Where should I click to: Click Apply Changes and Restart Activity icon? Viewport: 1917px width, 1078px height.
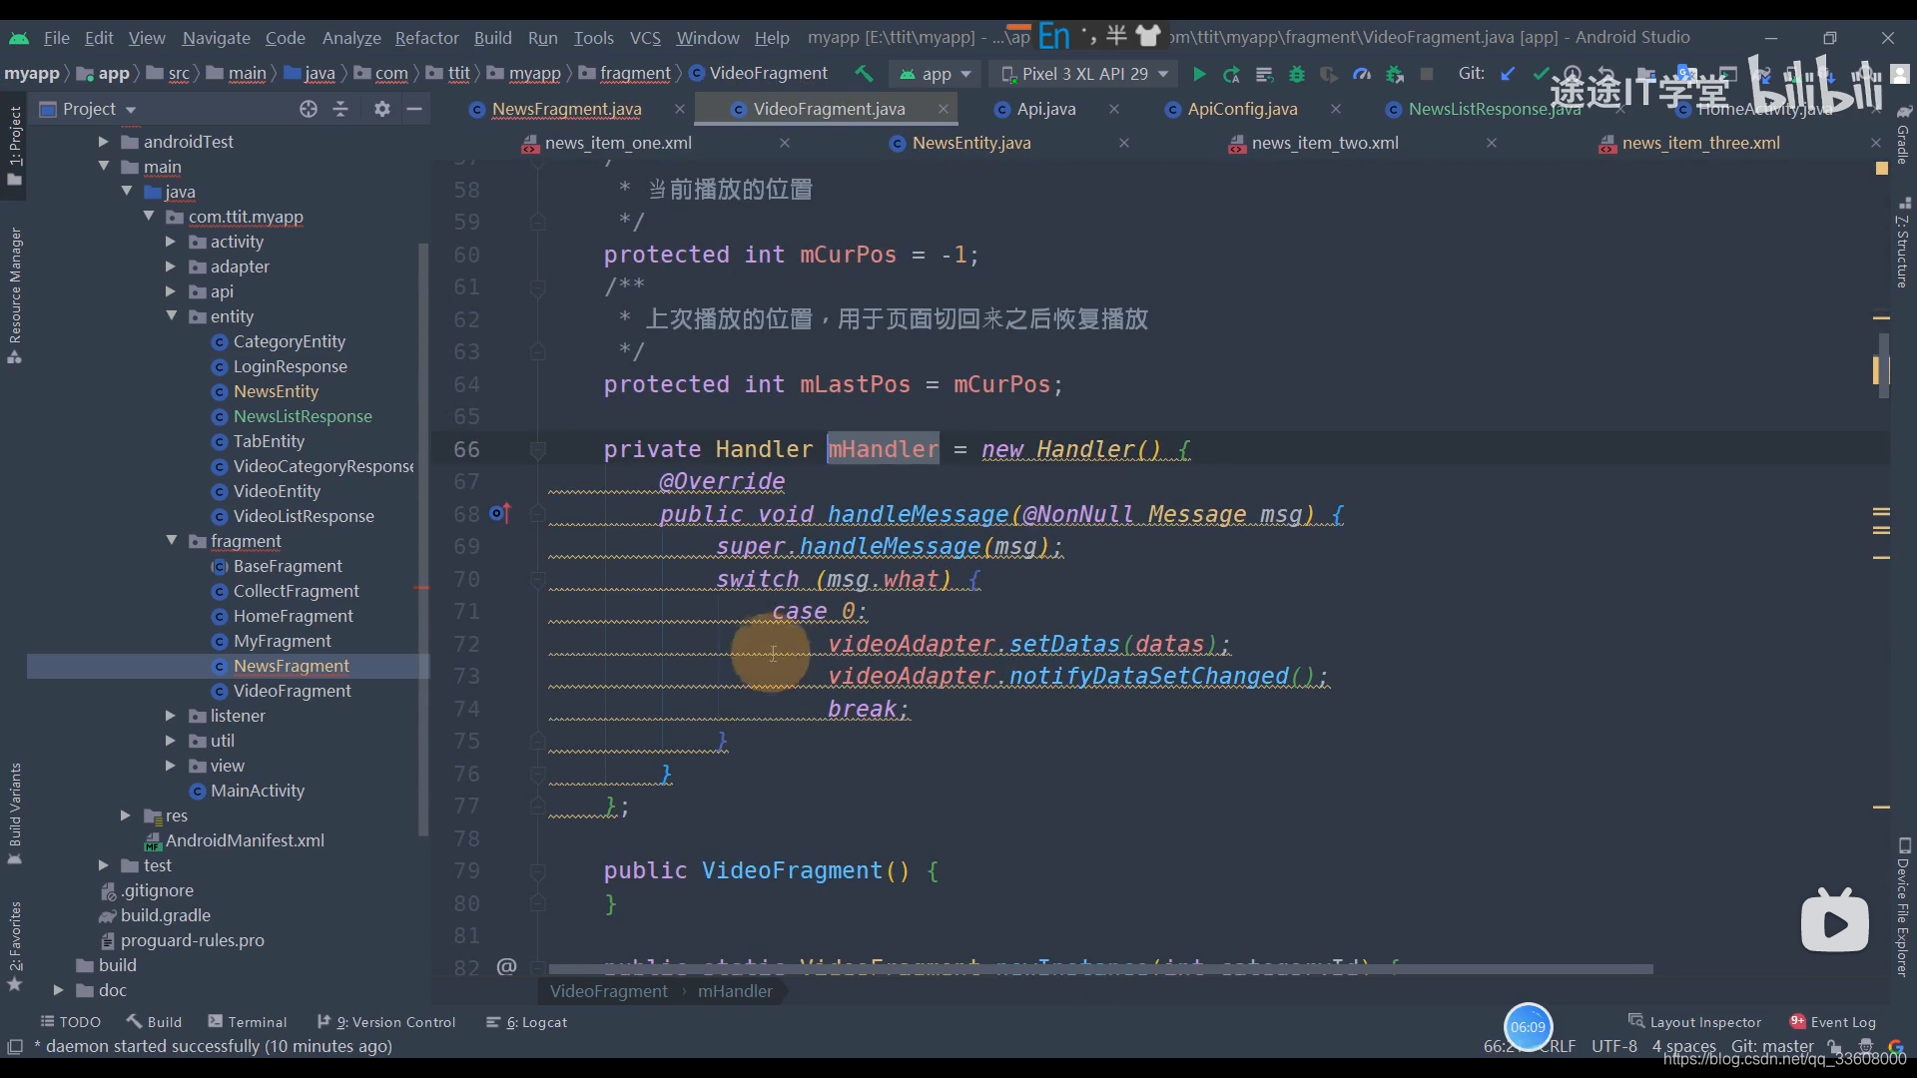pyautogui.click(x=1231, y=74)
